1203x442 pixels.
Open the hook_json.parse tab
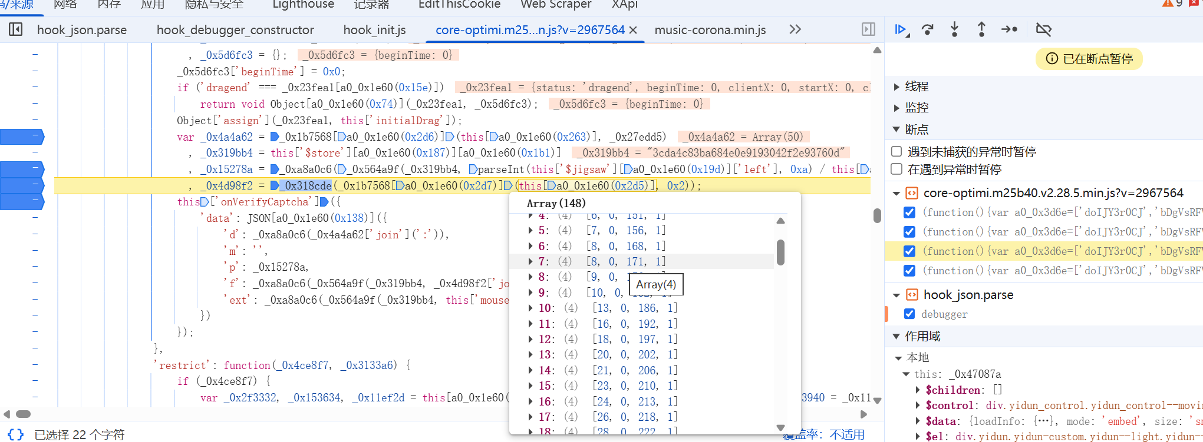point(82,30)
